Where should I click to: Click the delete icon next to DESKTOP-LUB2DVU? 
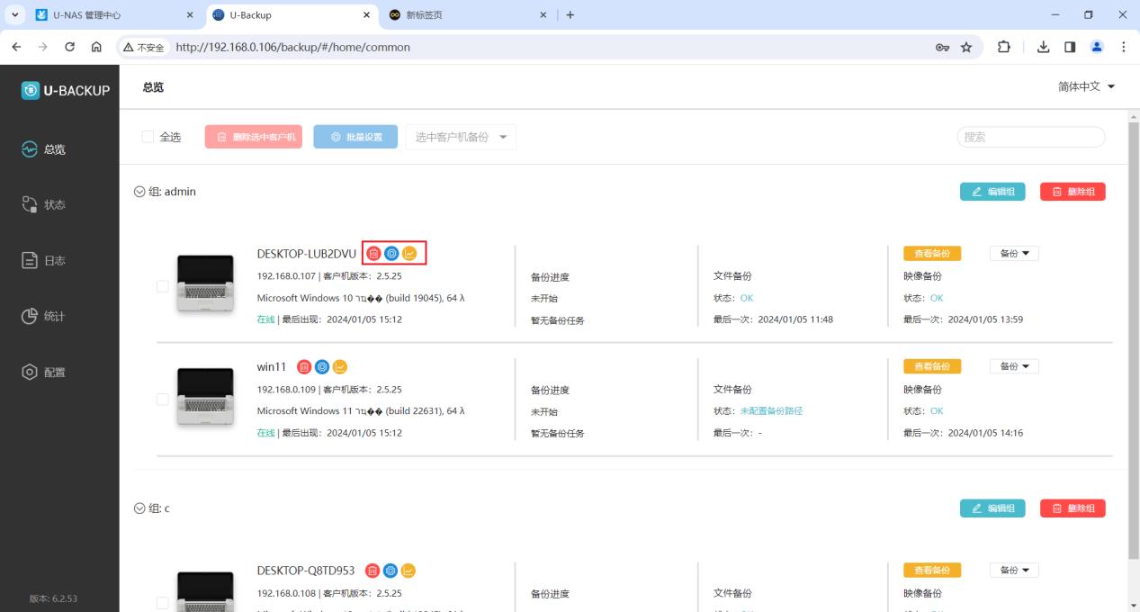pos(374,253)
